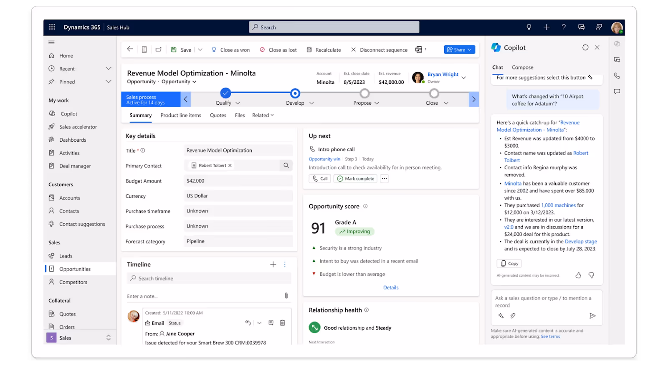Viewport: 668px width, 375px height.
Task: Expand the Opportunity form selector dropdown
Action: (179, 82)
